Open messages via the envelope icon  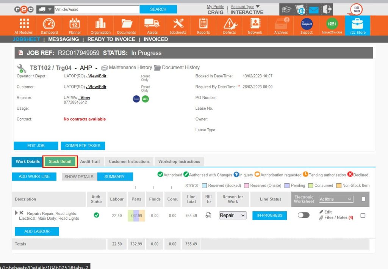tap(313, 10)
